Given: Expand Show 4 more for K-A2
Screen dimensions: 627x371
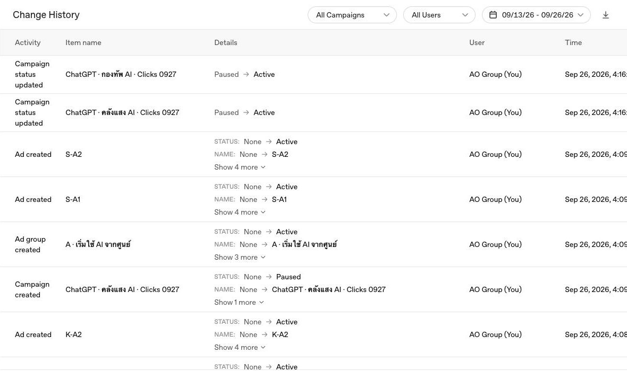Looking at the screenshot, I should click(x=240, y=348).
